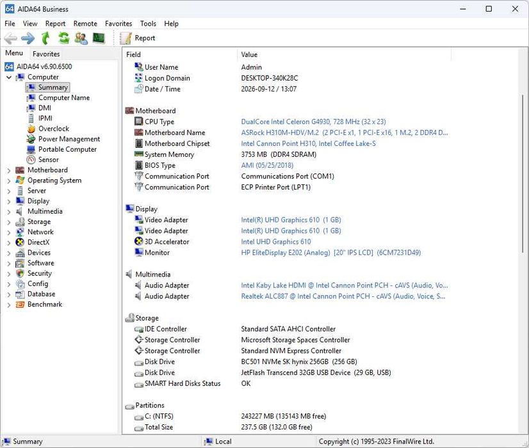Open the Remote menu
Image resolution: width=529 pixels, height=448 pixels.
pyautogui.click(x=85, y=24)
